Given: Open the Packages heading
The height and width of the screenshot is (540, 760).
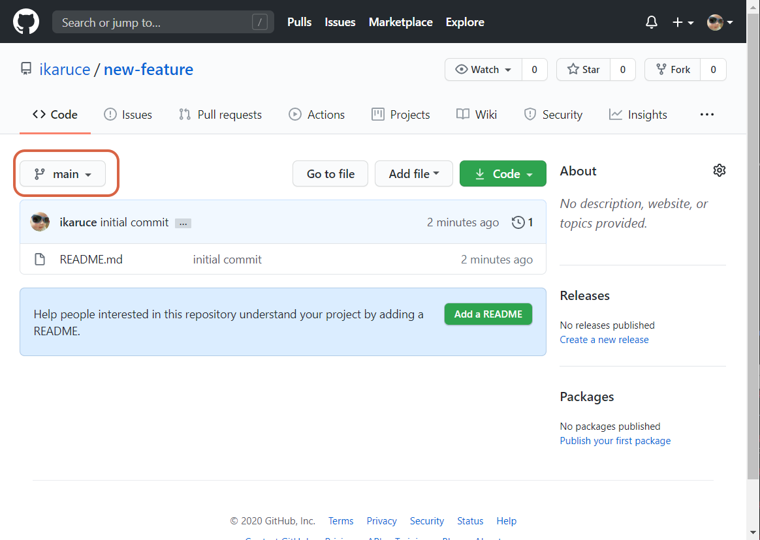Looking at the screenshot, I should (x=586, y=397).
